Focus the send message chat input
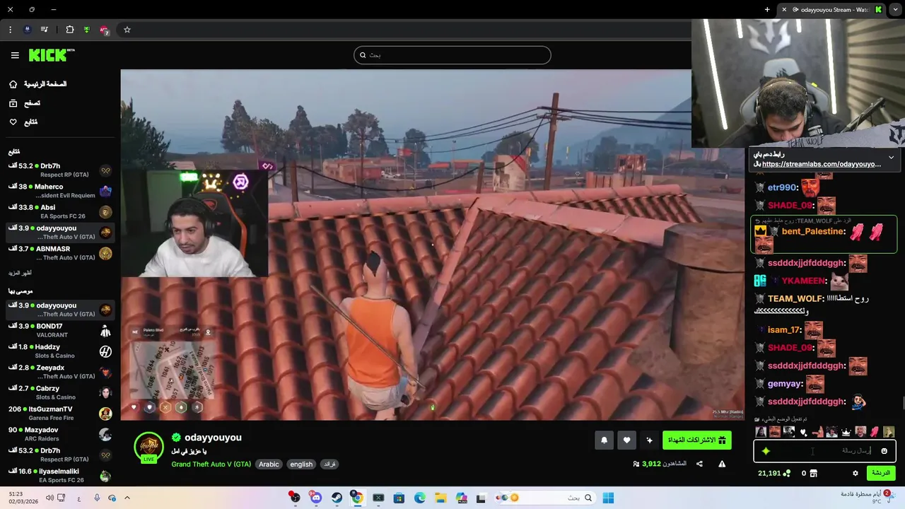This screenshot has width=905, height=509. point(824,450)
